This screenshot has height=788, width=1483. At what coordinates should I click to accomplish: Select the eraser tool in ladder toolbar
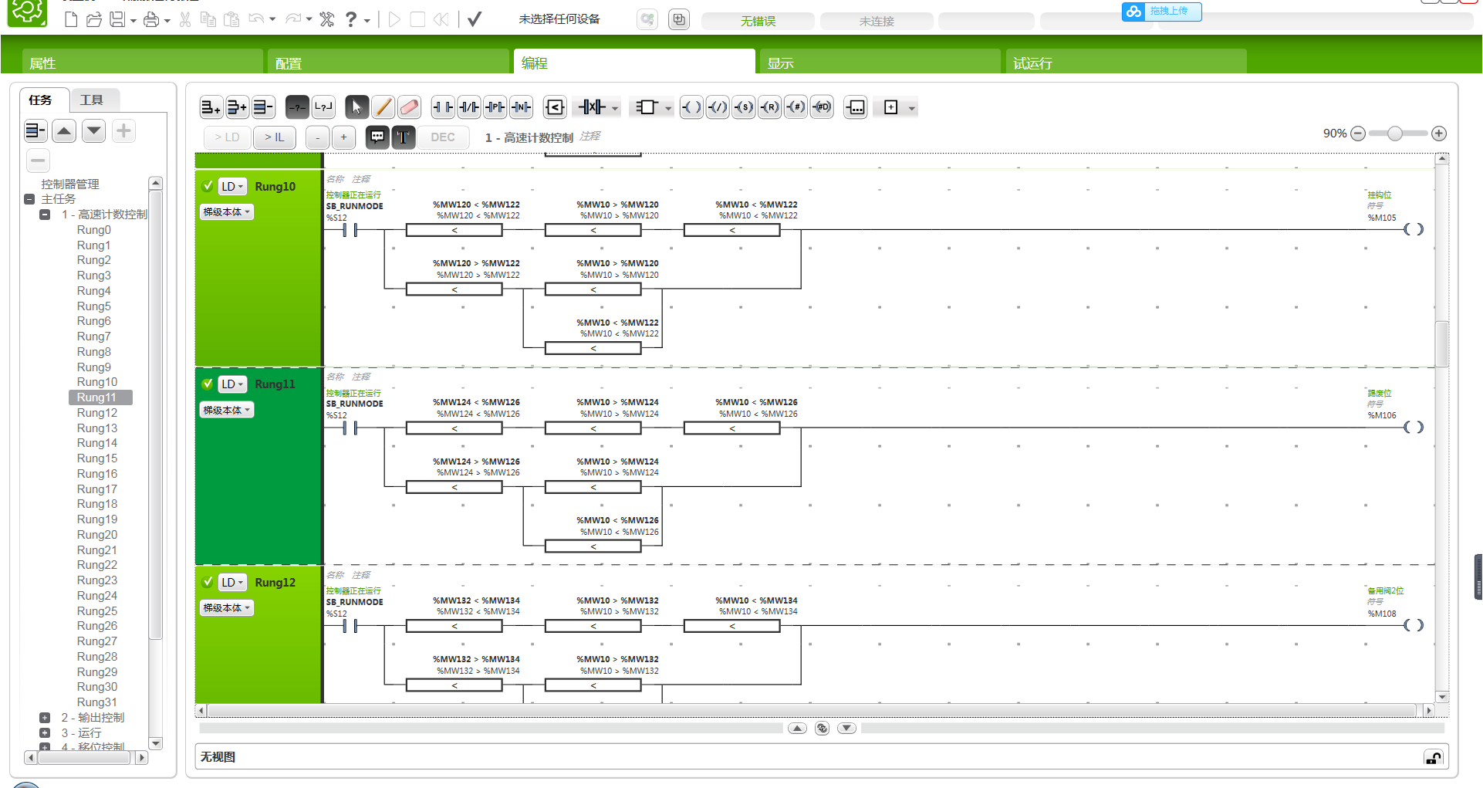coord(409,107)
